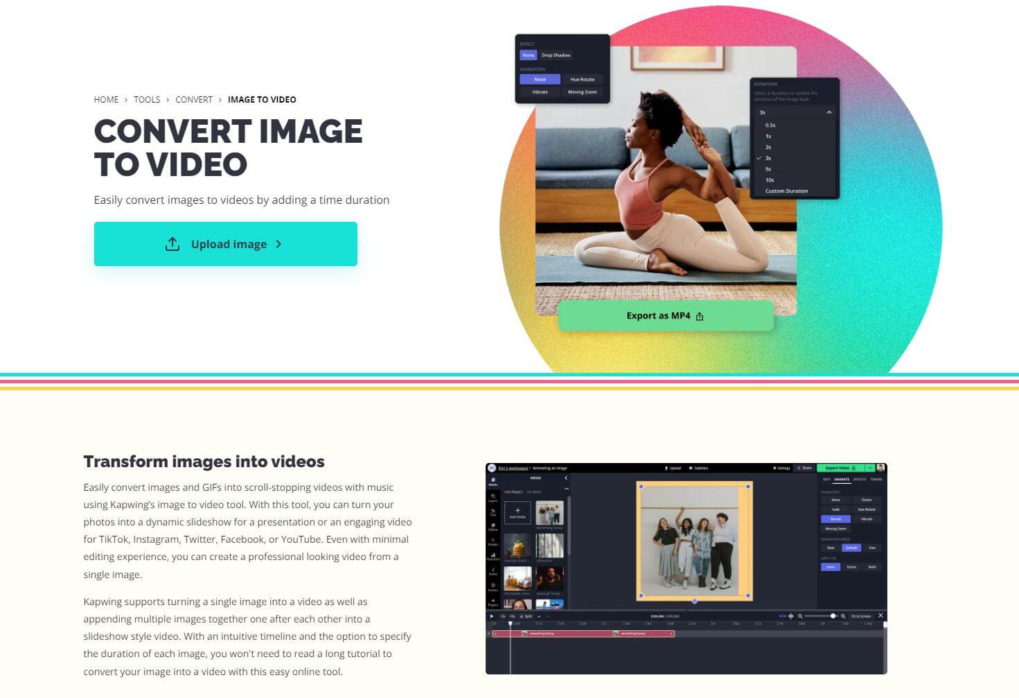Image resolution: width=1019 pixels, height=698 pixels.
Task: Click the user avatar in the editor top bar
Action: tap(880, 468)
